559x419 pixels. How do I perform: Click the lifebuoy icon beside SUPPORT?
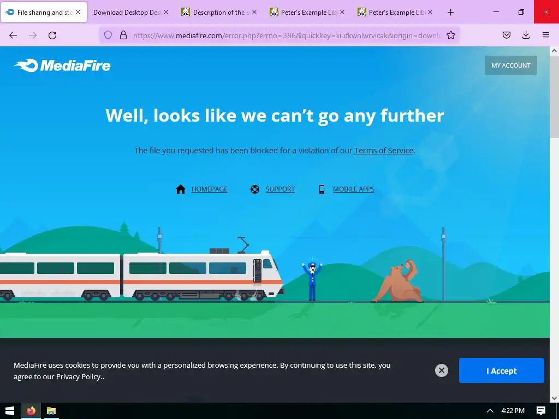(x=255, y=189)
